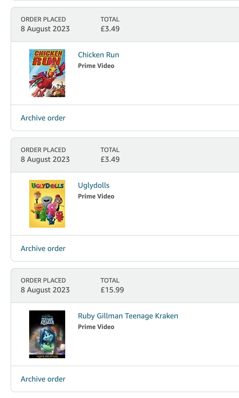
Task: Click the order date above Chicken Run
Action: pos(45,29)
